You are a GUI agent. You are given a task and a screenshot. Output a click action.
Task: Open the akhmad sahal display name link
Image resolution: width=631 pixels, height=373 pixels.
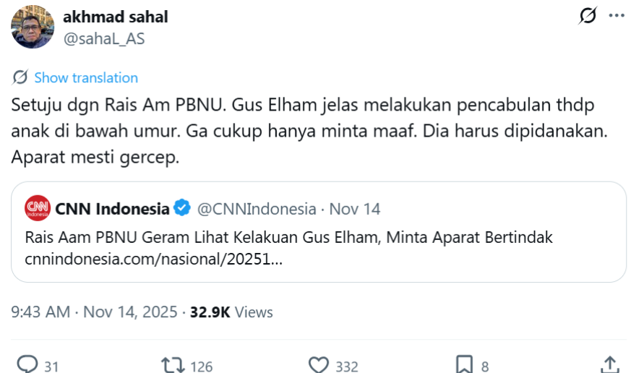(116, 17)
